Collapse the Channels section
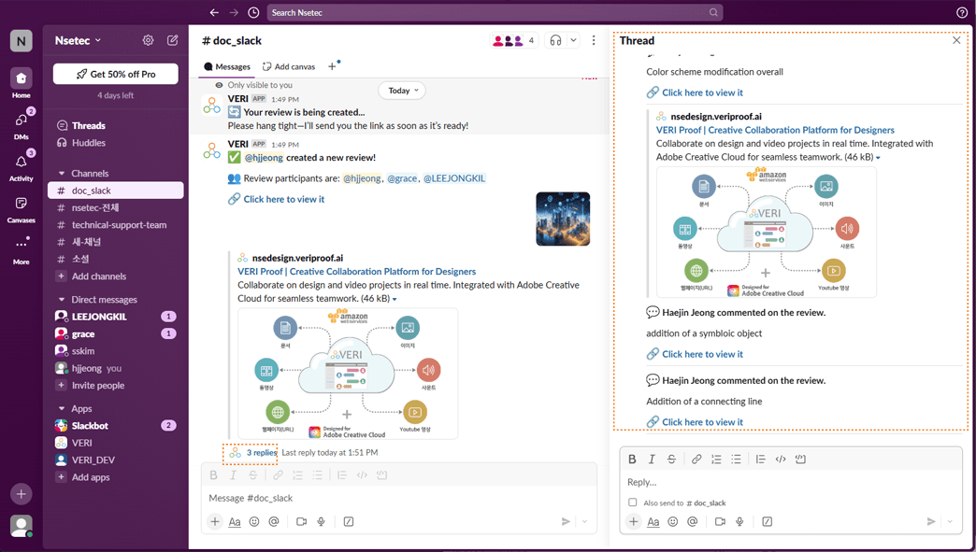The width and height of the screenshot is (976, 552). click(62, 174)
